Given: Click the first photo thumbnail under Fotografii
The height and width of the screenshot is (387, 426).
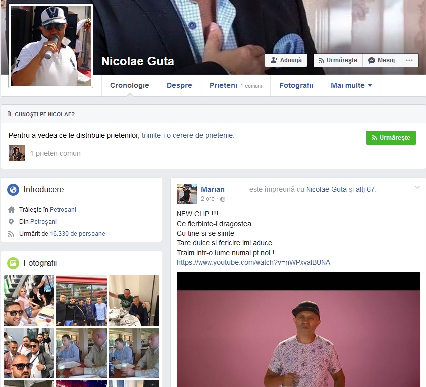Looking at the screenshot, I should (28, 300).
